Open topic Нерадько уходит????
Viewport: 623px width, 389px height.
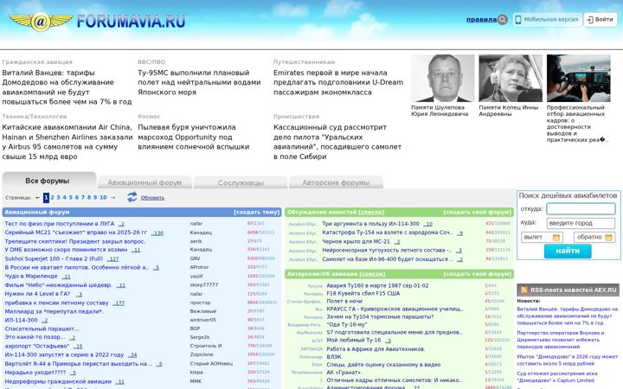pyautogui.click(x=35, y=373)
